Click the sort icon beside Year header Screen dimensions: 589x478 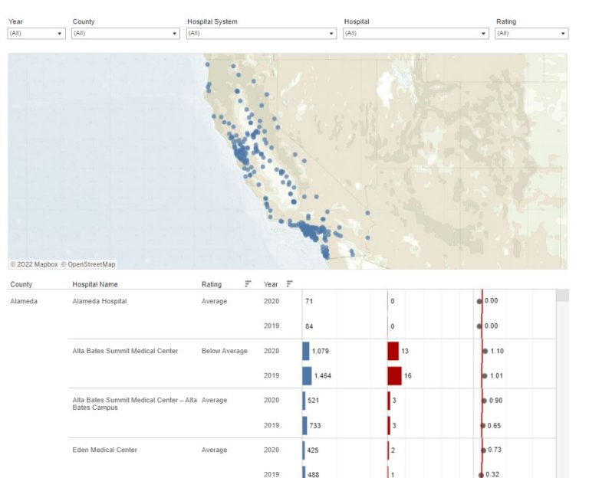tap(289, 284)
